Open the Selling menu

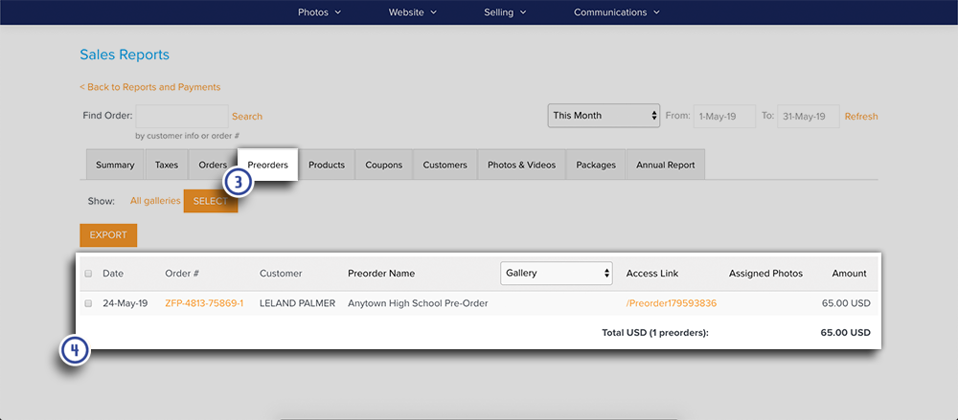(505, 12)
